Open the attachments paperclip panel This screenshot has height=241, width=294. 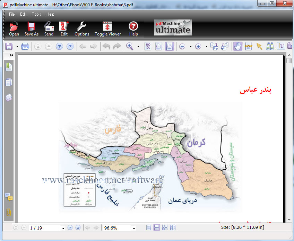pyautogui.click(x=9, y=212)
